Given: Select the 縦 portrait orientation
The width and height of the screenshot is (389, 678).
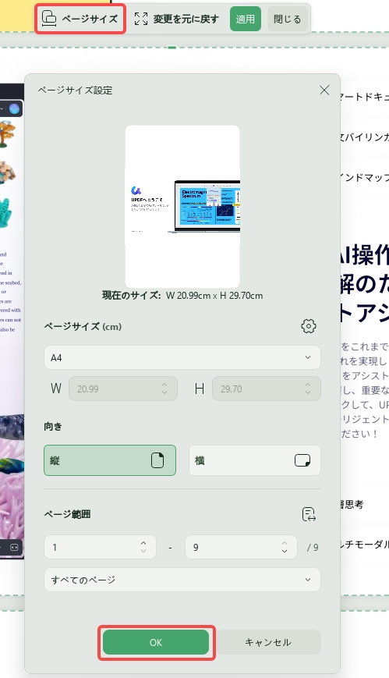Looking at the screenshot, I should pos(110,460).
